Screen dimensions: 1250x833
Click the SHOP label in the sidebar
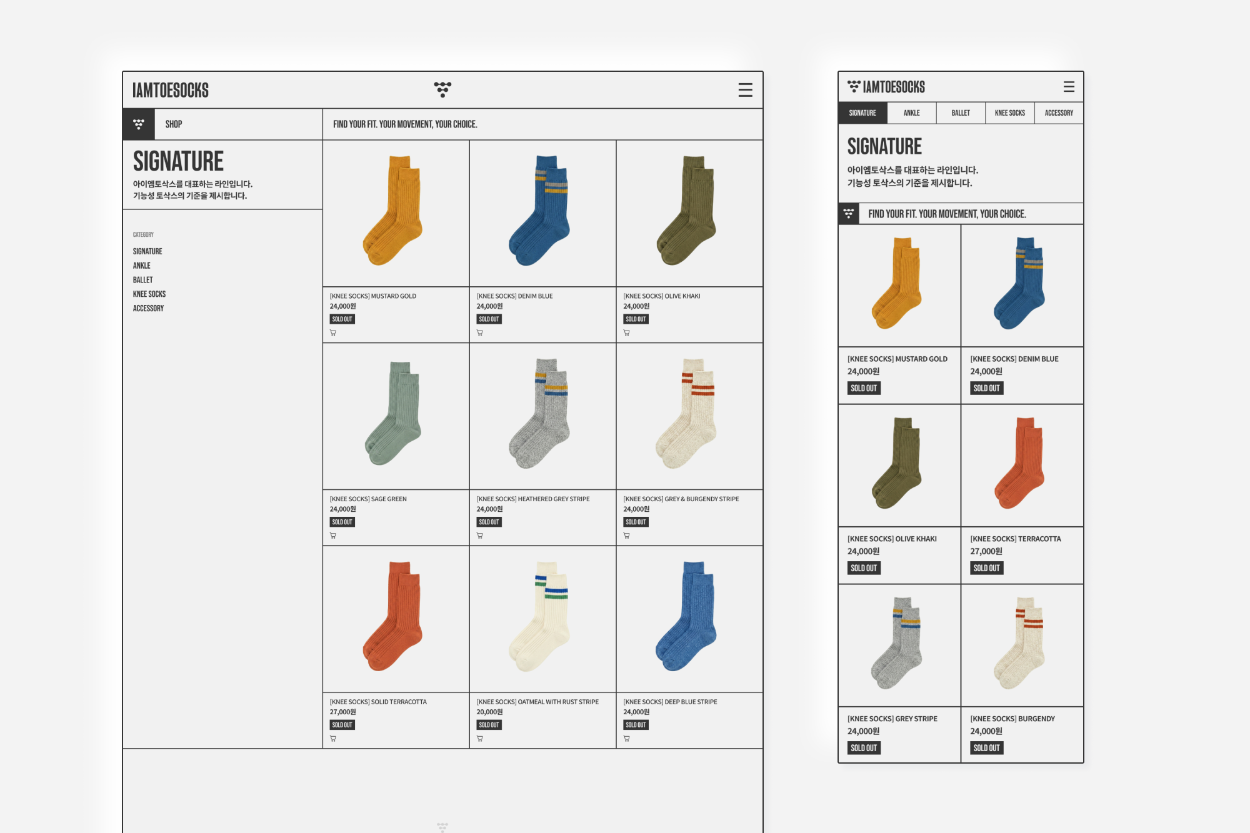click(x=174, y=124)
